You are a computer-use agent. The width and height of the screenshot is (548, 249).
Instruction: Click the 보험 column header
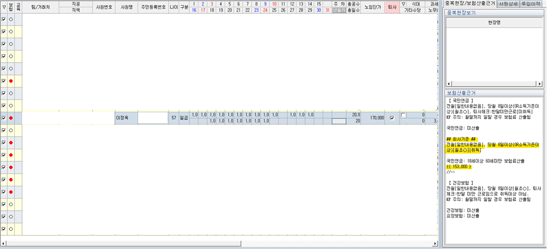11,6
